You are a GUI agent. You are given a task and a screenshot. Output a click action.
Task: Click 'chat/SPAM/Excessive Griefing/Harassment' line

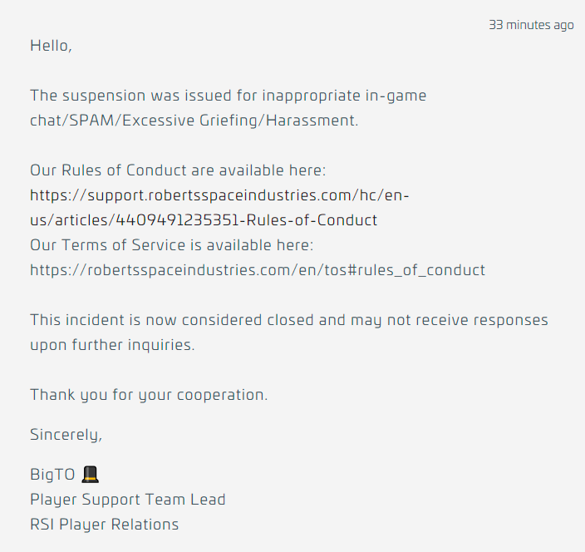(194, 121)
